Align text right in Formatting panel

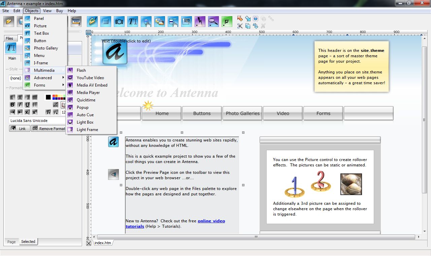point(27,97)
